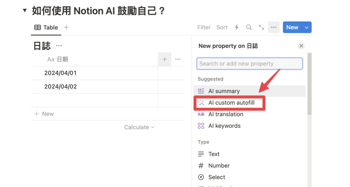Open automations lightning bolt icon
The width and height of the screenshot is (350, 187).
click(x=237, y=27)
